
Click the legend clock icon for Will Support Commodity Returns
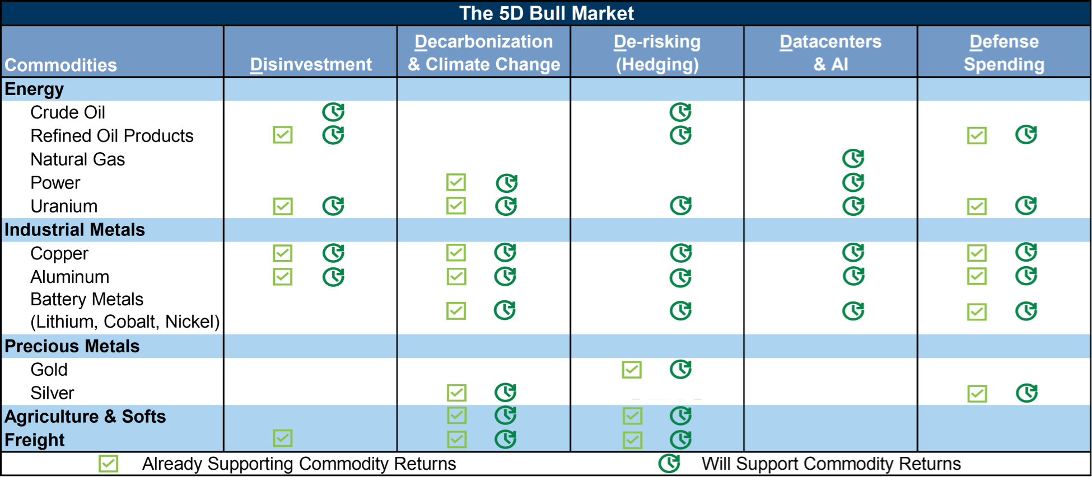click(x=669, y=464)
